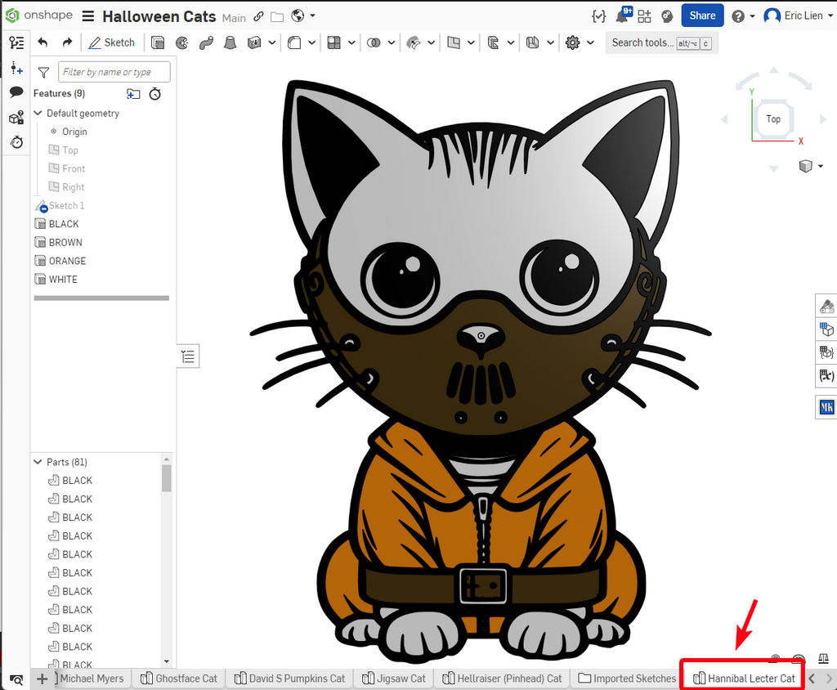Click the undo arrow in toolbar
The width and height of the screenshot is (837, 690).
[x=43, y=43]
